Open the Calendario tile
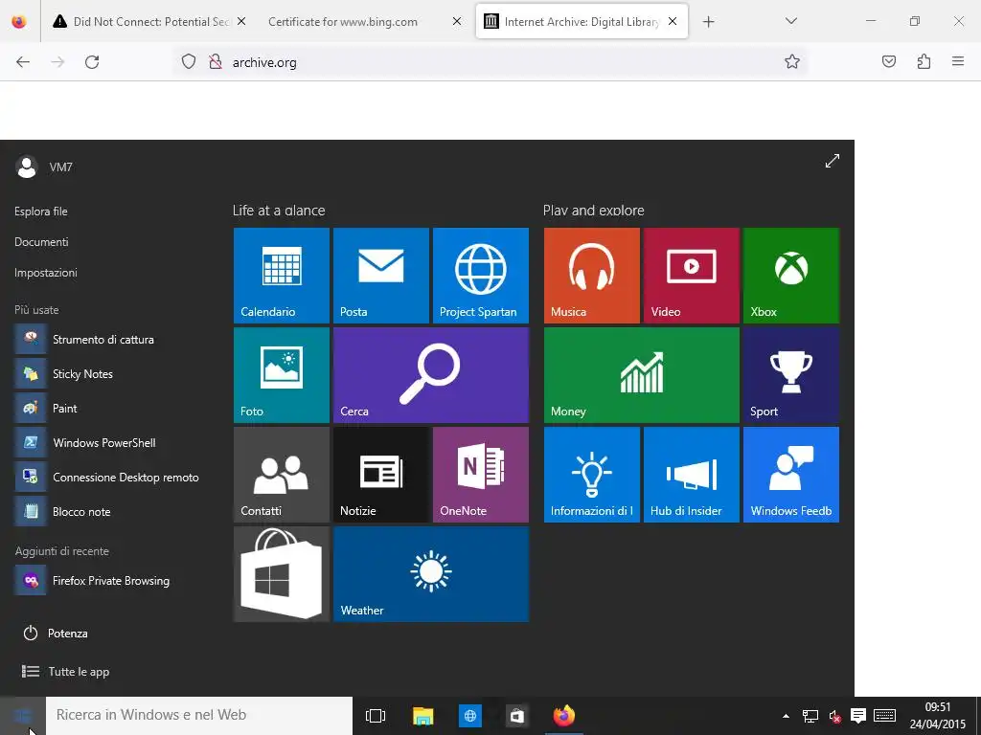 click(281, 275)
